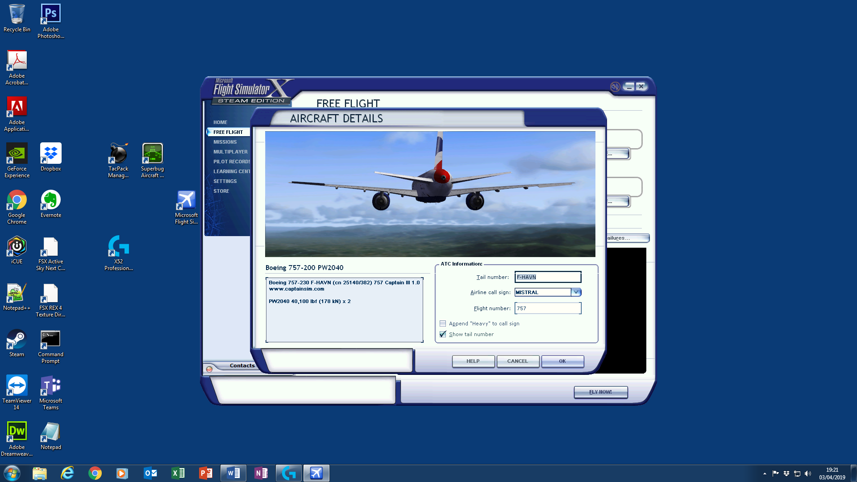Open the FSX window from the taskbar

point(316,473)
